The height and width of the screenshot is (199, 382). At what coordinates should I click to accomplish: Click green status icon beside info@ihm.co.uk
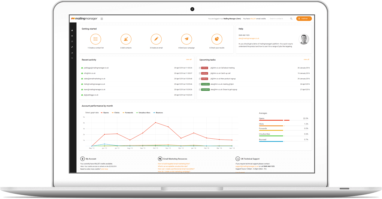[x=82, y=73]
